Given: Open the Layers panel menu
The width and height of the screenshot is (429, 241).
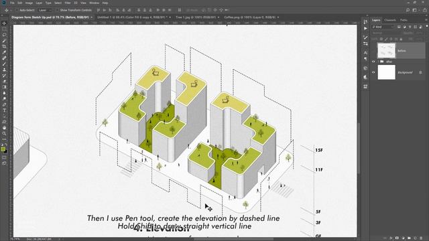Looking at the screenshot, I should point(426,20).
